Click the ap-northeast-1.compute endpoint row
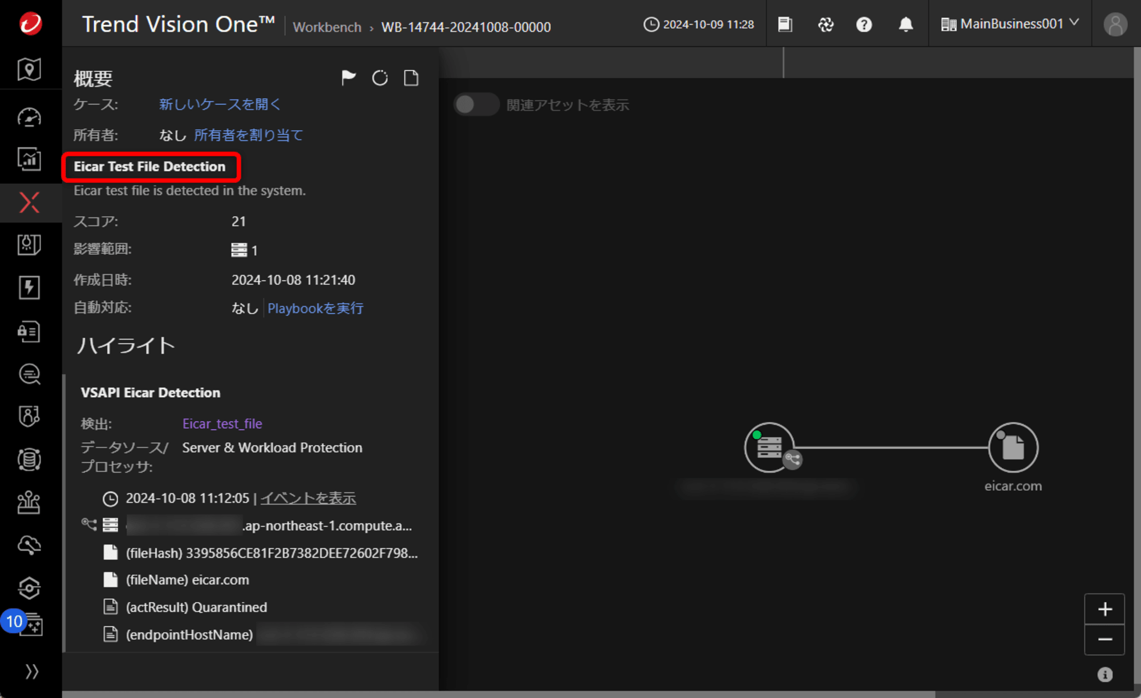The image size is (1141, 698). (x=246, y=525)
